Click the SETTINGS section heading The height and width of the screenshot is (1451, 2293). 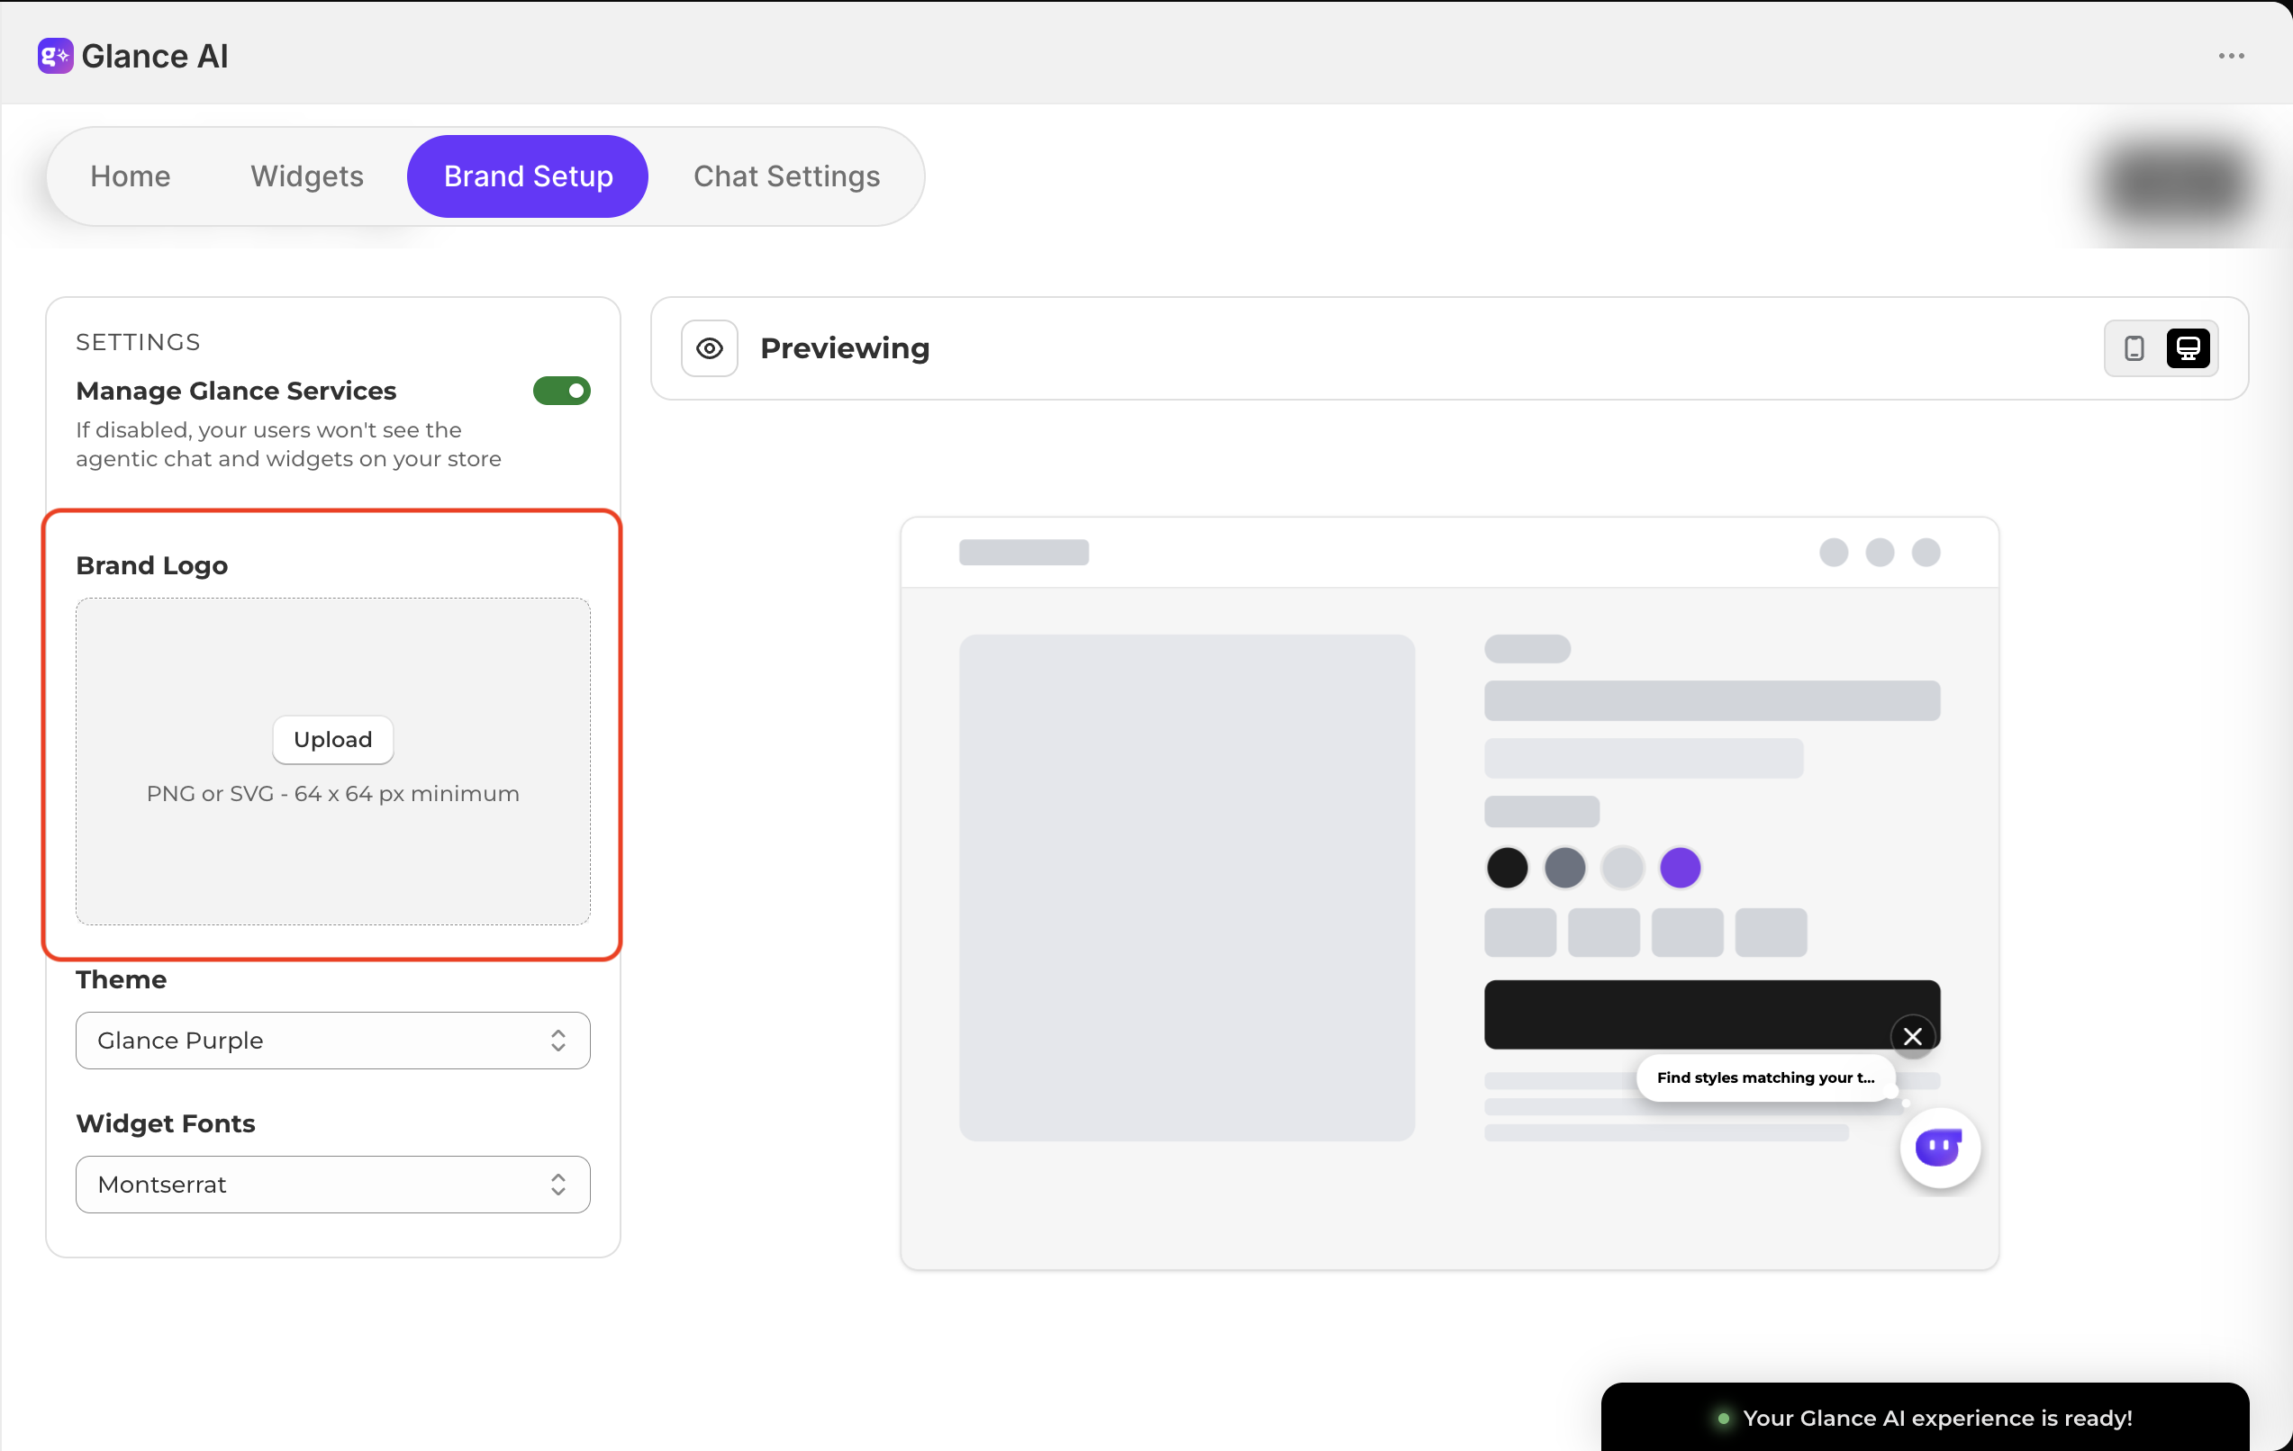[x=138, y=341]
